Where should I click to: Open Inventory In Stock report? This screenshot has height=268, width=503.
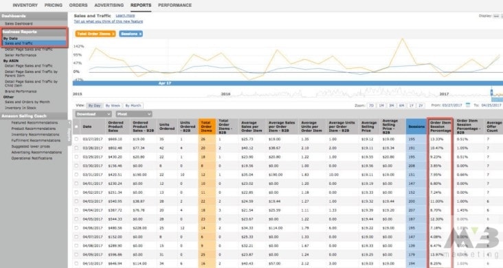(21, 108)
